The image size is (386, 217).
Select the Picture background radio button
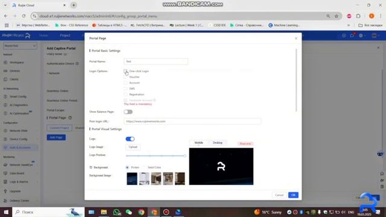click(x=127, y=168)
